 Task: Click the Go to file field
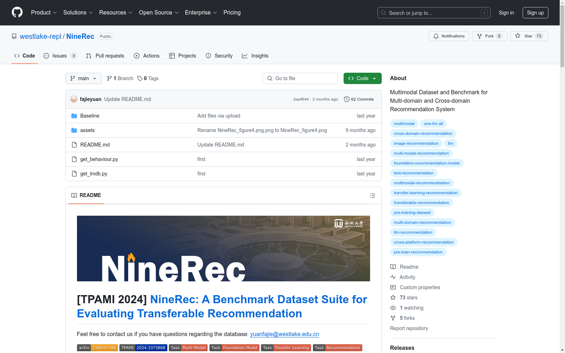click(300, 78)
